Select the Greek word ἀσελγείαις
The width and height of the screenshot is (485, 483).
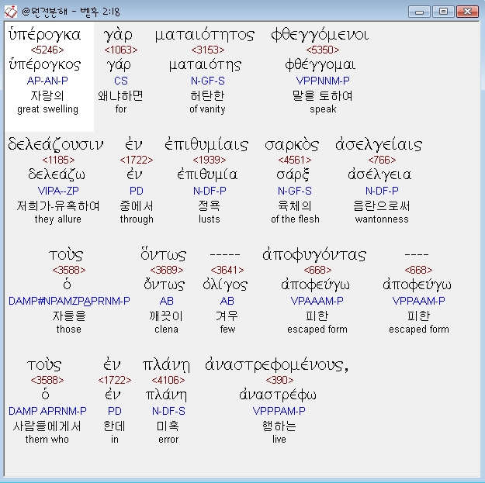(379, 144)
